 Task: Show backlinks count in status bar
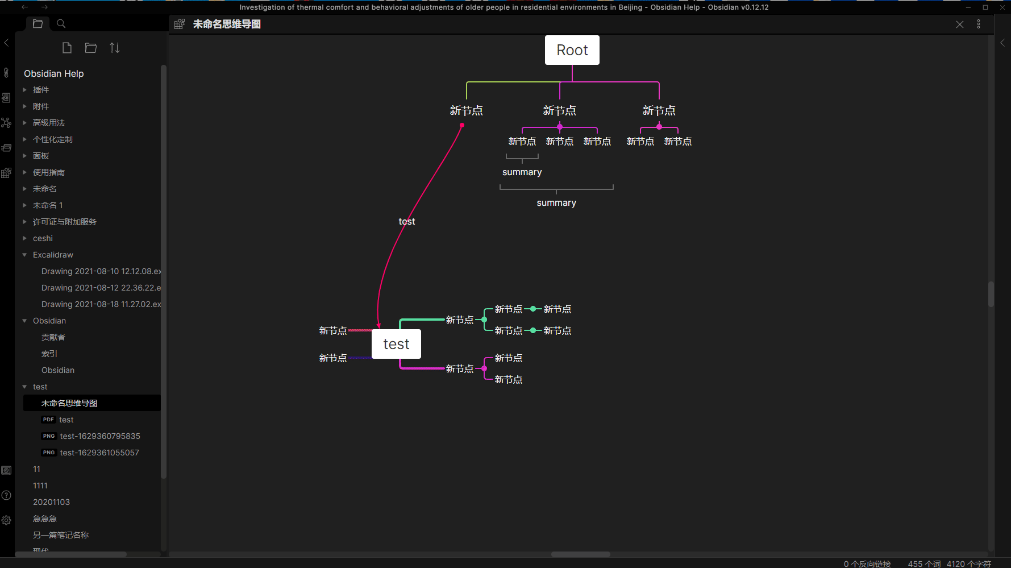[867, 563]
